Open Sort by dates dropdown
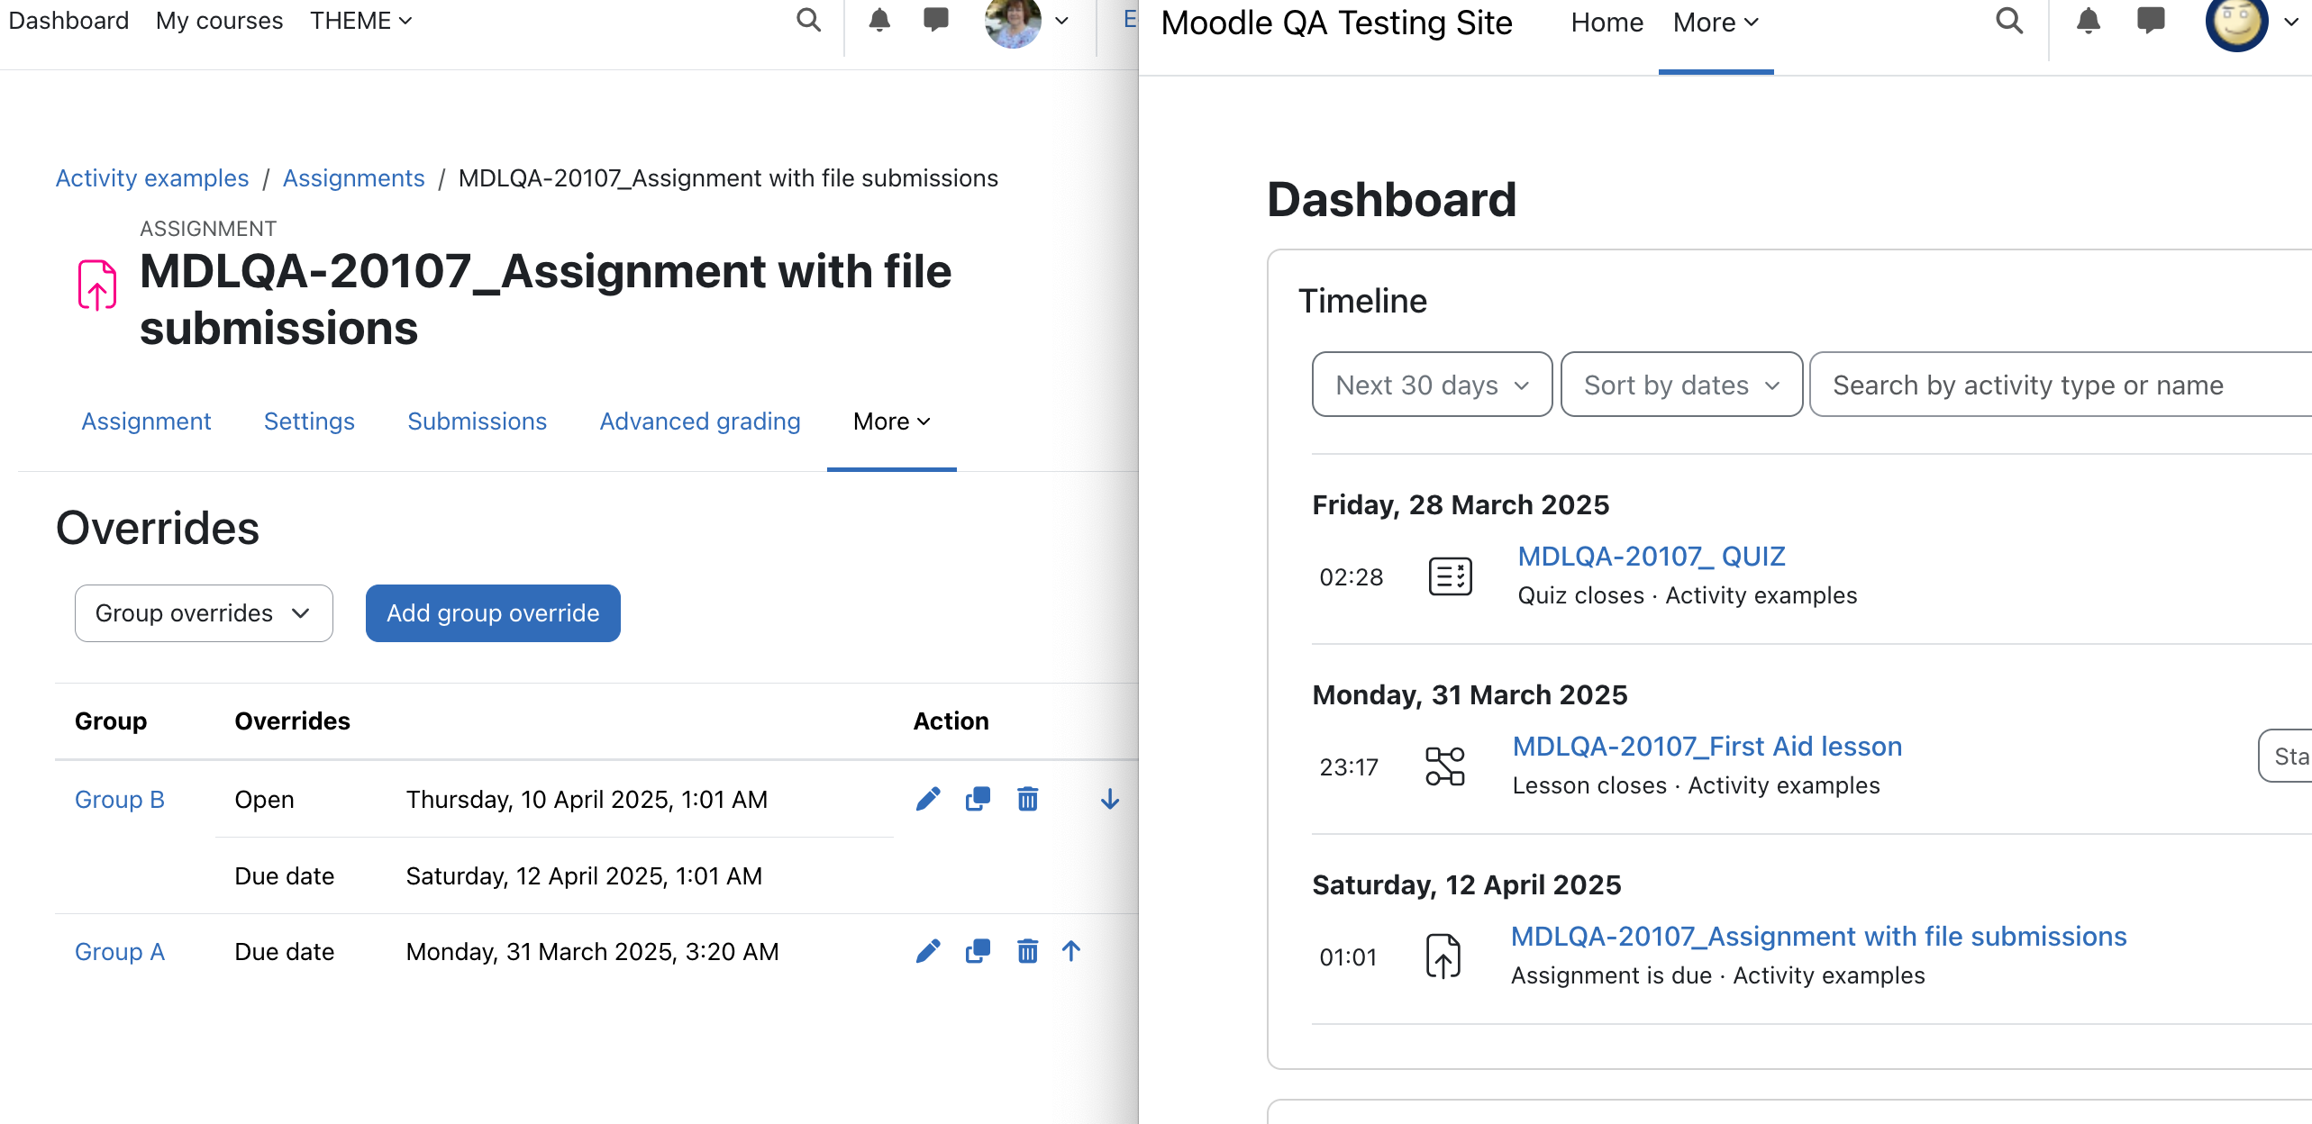This screenshot has width=2312, height=1124. 1681,385
